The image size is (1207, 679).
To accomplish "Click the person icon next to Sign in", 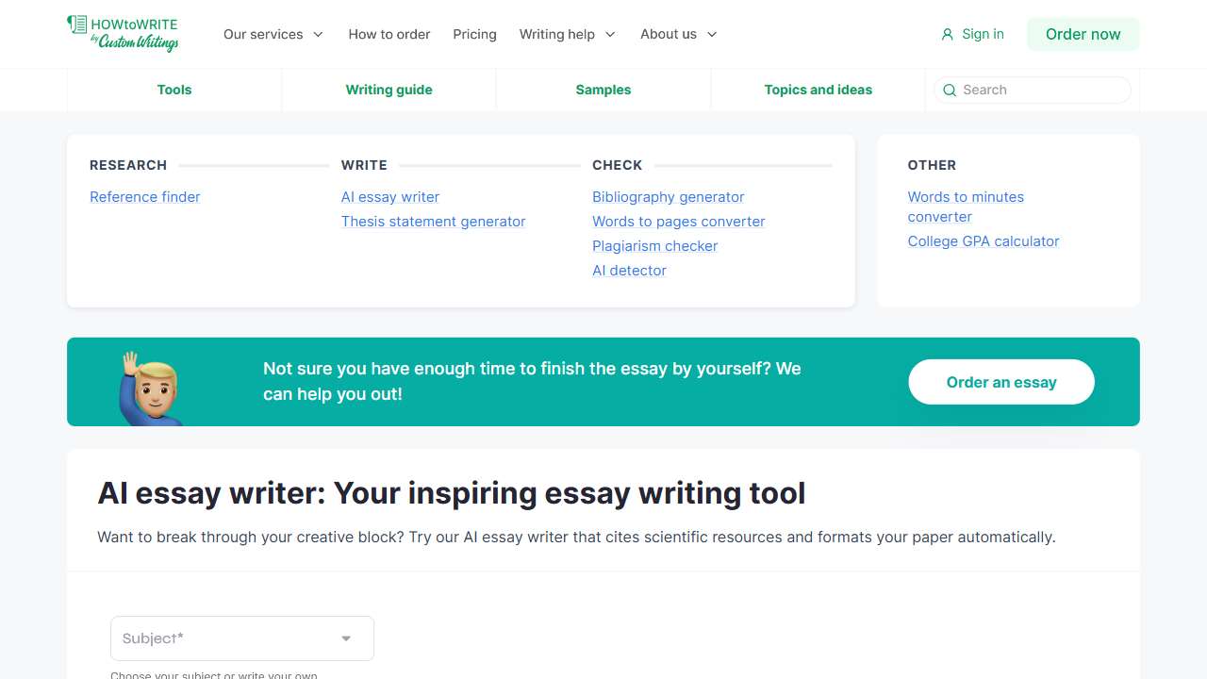I will coord(946,34).
